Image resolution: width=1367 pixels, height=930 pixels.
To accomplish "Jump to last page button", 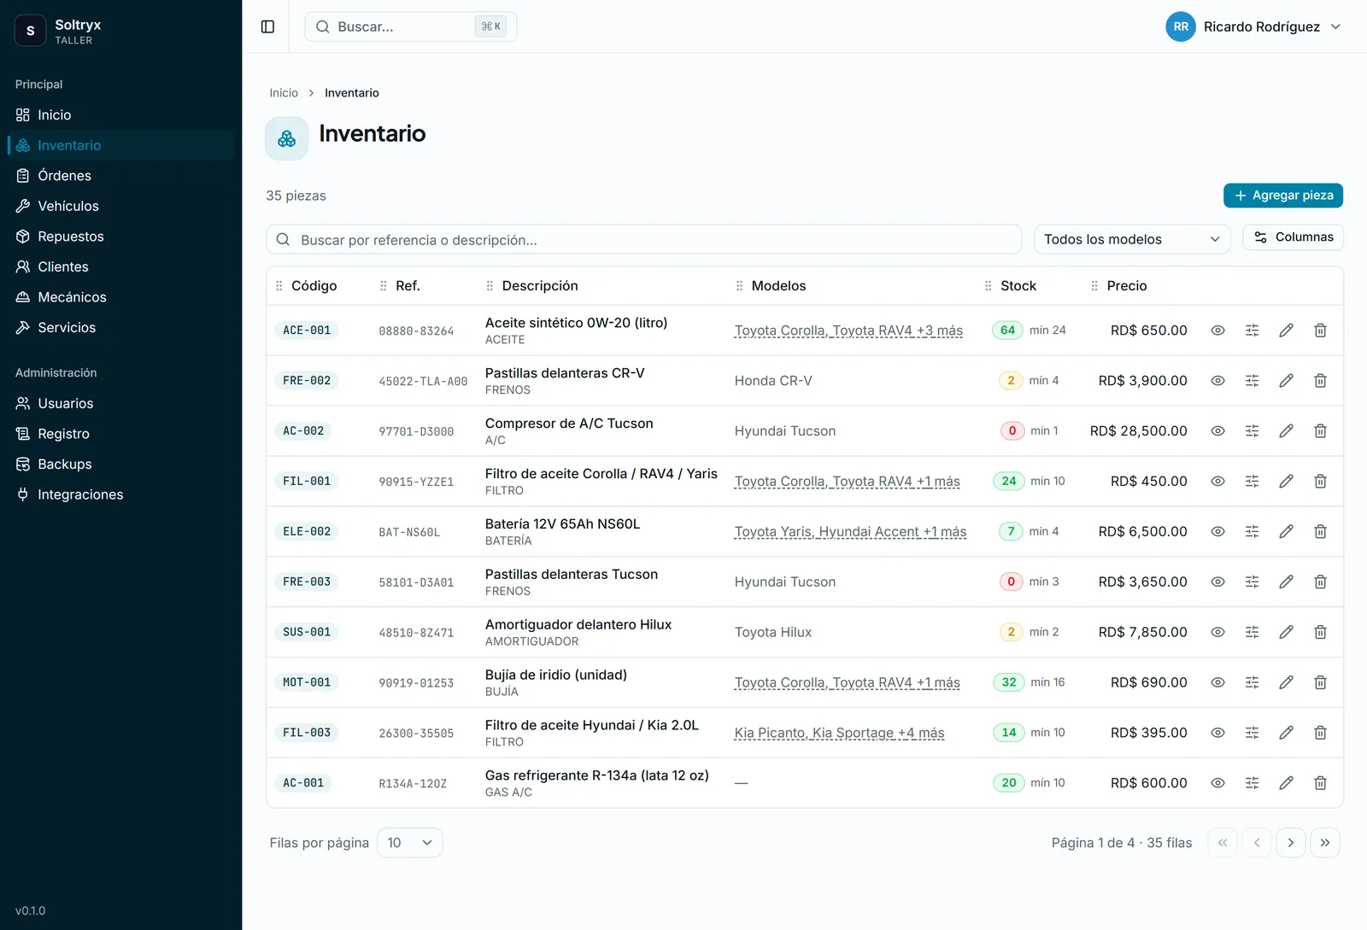I will (1325, 843).
